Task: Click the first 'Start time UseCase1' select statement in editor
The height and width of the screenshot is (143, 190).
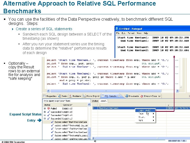Action: click(x=108, y=60)
